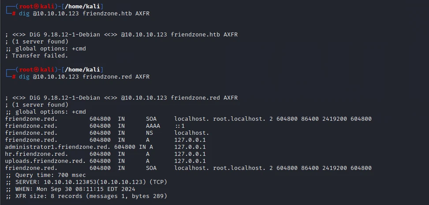
Task: Click the Transfer failed message
Action: click(37, 56)
